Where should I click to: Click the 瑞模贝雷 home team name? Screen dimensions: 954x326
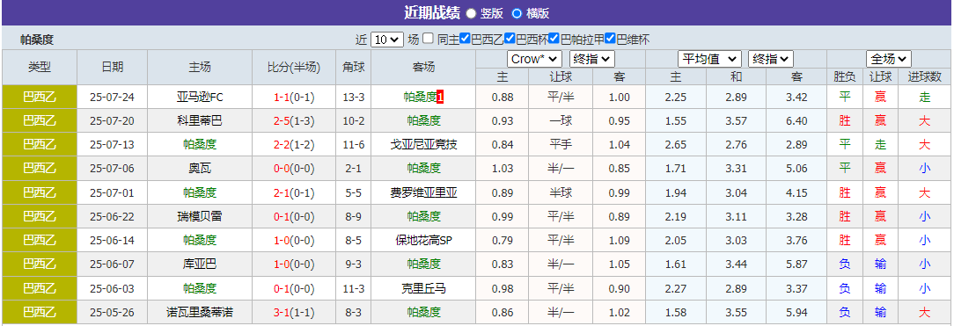coord(200,217)
